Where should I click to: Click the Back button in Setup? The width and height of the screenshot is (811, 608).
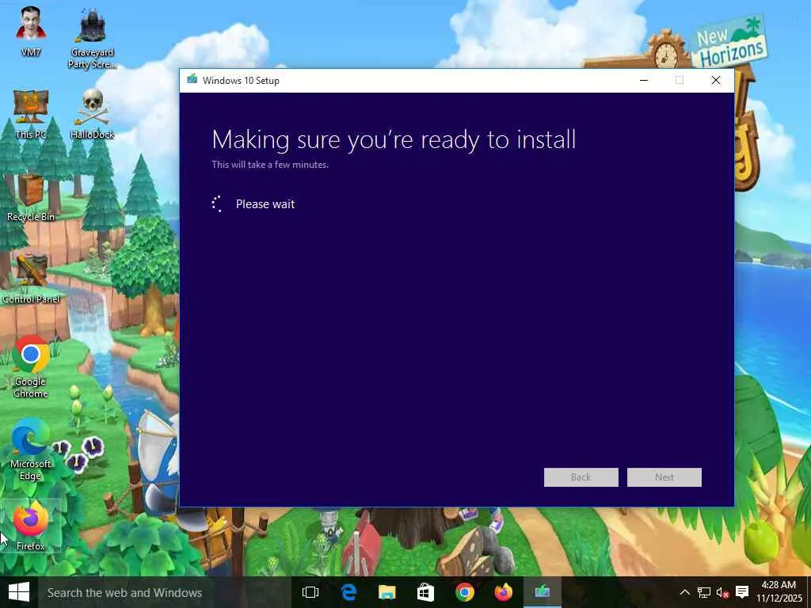[581, 477]
